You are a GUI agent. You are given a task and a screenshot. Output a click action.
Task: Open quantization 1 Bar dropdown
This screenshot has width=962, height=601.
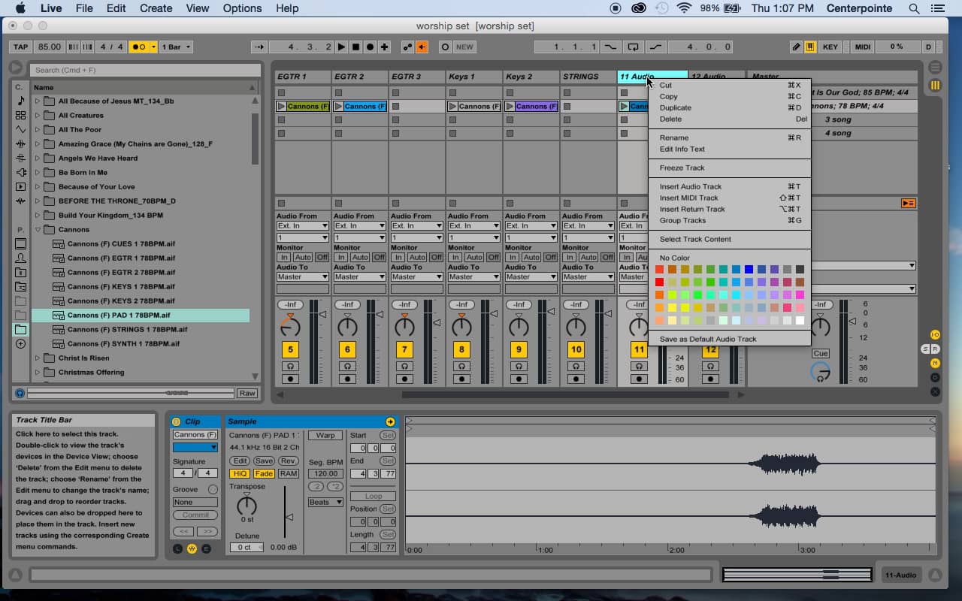pos(175,47)
